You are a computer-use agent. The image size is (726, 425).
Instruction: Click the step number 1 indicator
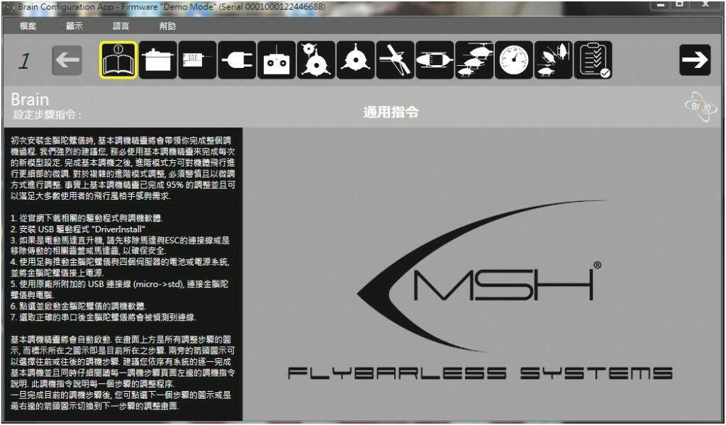pyautogui.click(x=24, y=61)
